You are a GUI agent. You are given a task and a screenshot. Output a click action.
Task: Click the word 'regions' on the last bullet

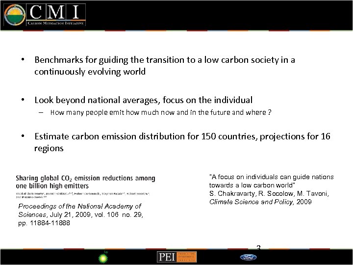click(x=49, y=149)
